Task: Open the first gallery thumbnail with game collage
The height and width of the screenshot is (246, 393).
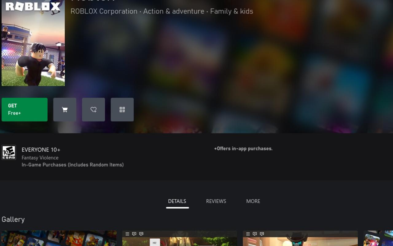Action: 59,238
